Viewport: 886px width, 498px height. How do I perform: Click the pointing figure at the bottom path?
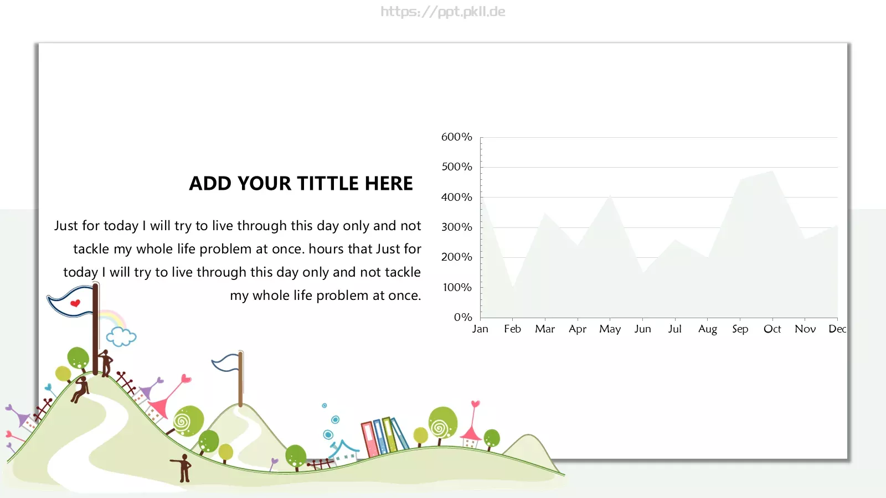[183, 468]
